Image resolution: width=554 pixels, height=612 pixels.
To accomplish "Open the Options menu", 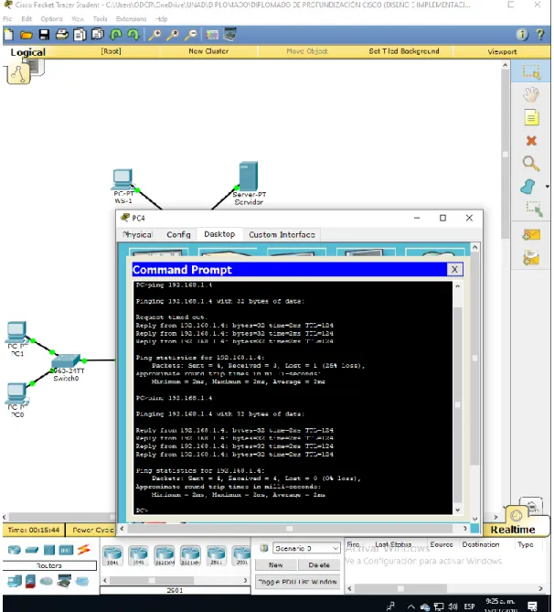I will (x=51, y=18).
